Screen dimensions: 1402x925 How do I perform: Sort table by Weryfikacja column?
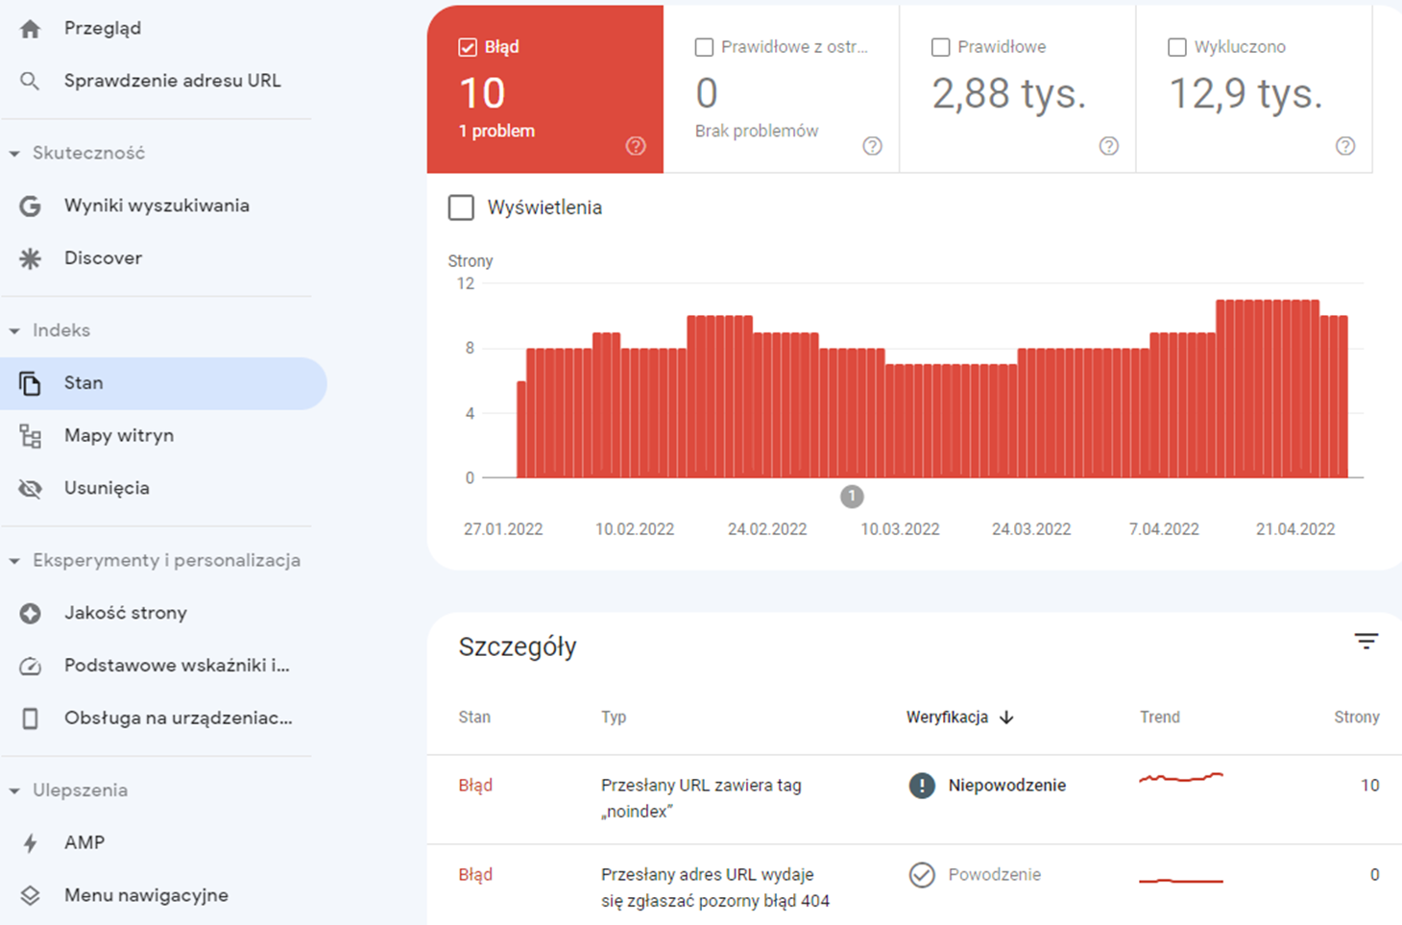(947, 718)
